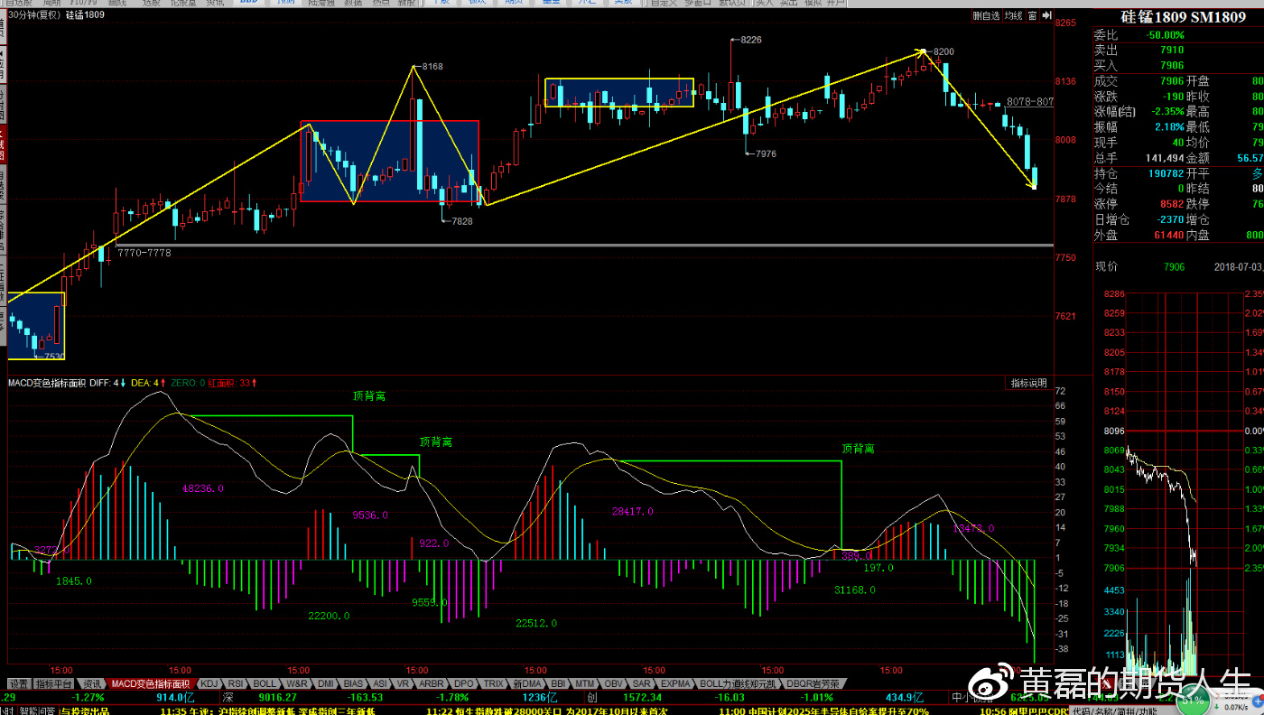
Task: Click the 8168 peak price label
Action: coord(432,67)
